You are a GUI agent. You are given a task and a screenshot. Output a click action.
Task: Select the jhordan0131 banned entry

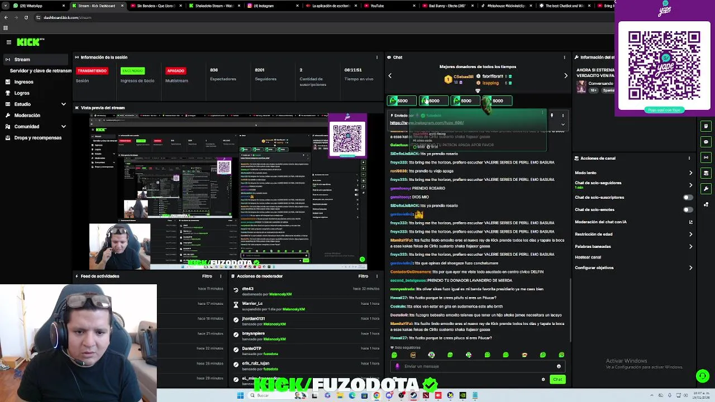point(306,321)
